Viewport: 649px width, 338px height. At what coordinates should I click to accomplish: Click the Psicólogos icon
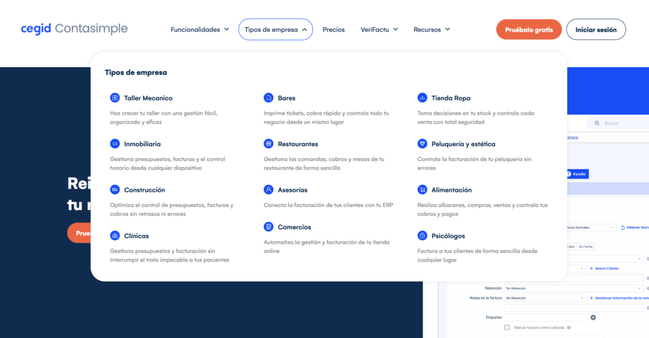tap(422, 235)
